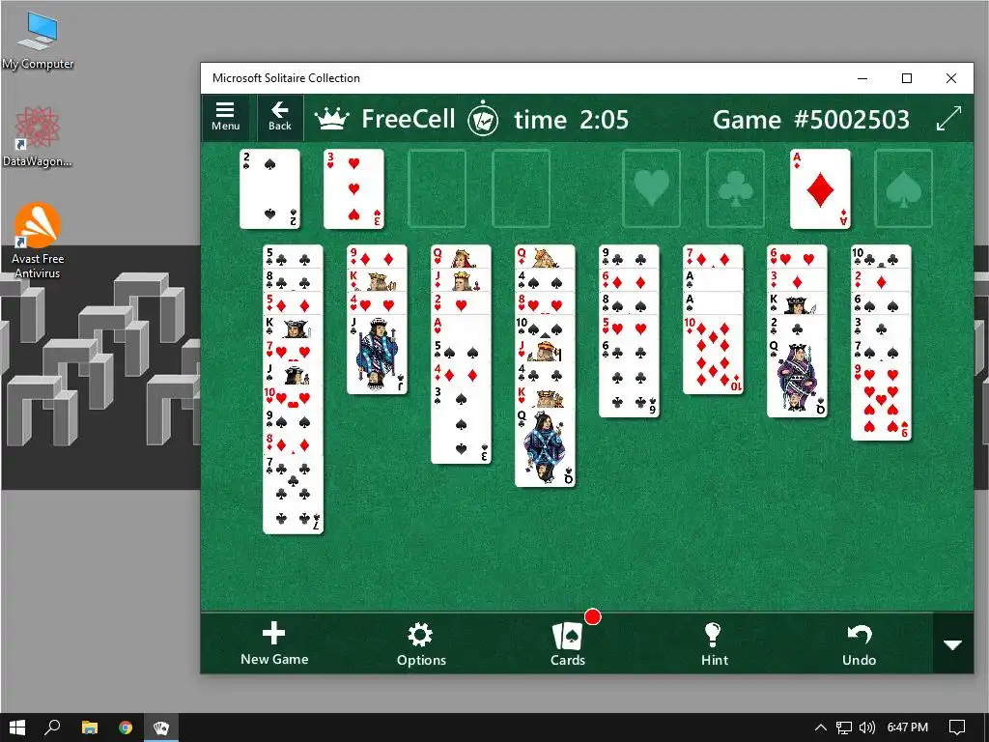Click the spades foundation slot
The width and height of the screenshot is (989, 742).
click(903, 188)
